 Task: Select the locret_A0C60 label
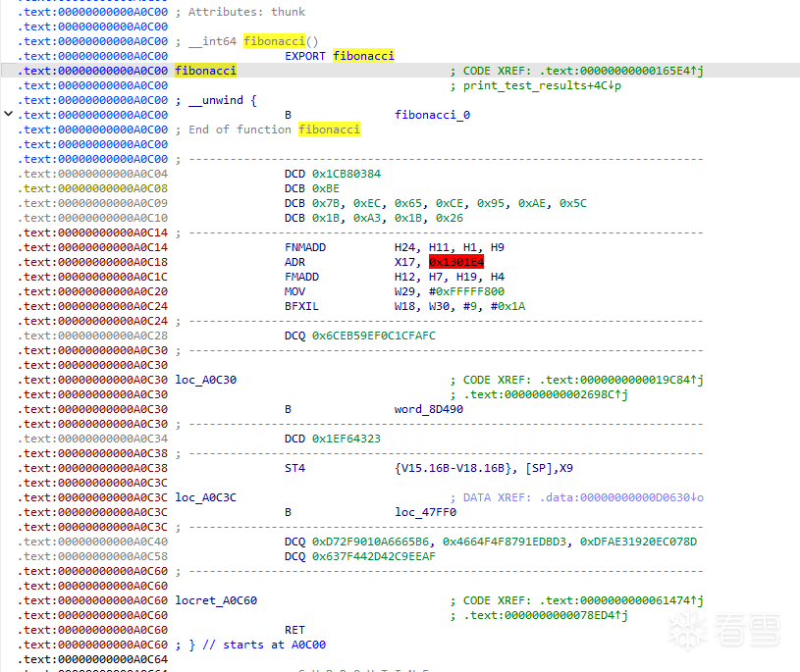[x=216, y=600]
